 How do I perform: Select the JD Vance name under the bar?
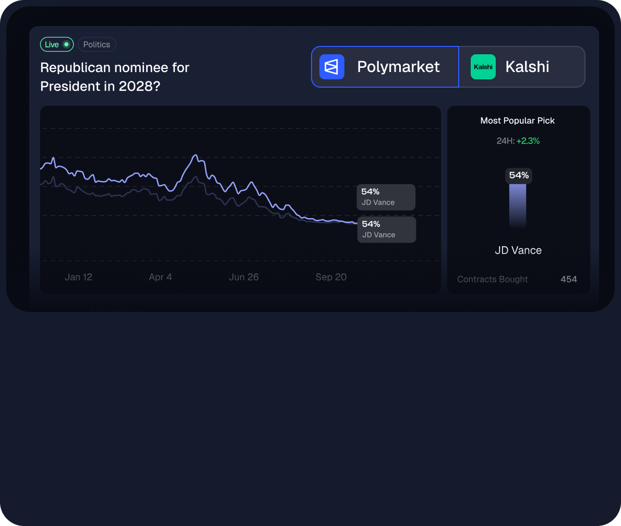pos(518,250)
